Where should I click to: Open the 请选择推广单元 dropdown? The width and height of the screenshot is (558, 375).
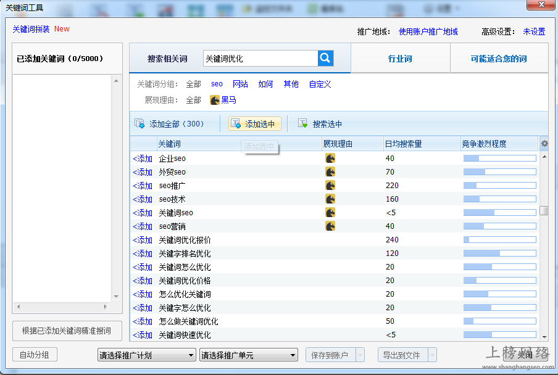249,355
